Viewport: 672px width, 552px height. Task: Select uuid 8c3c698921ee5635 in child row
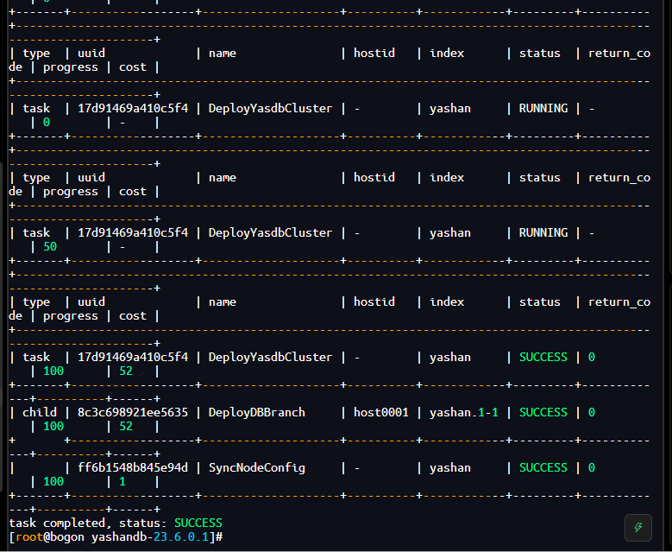pos(133,413)
